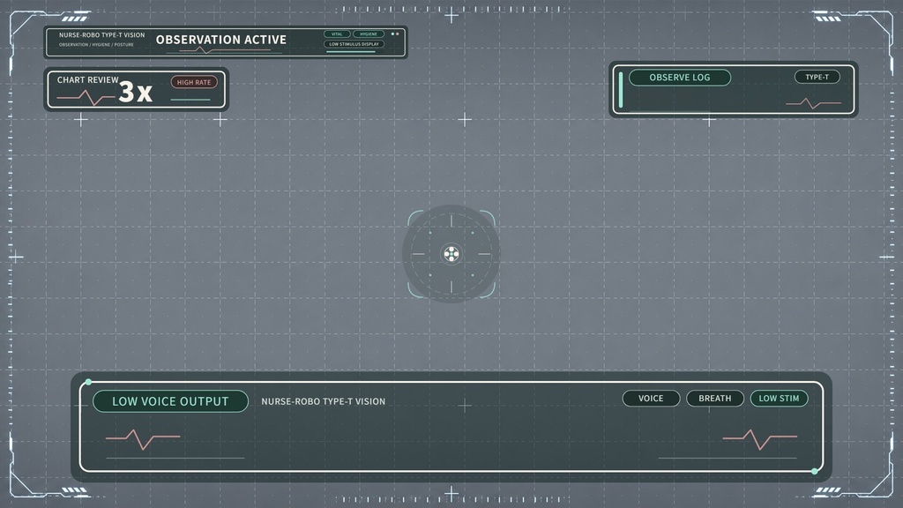Select the TYPE-T tag
Viewport: 903px width, 508px height.
click(817, 78)
